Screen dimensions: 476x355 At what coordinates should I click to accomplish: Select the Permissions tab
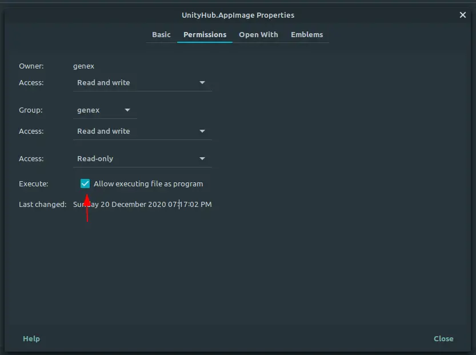point(205,35)
